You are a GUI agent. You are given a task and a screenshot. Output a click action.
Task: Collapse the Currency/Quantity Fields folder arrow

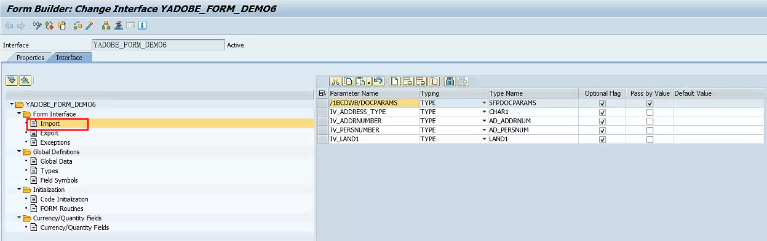(x=19, y=218)
